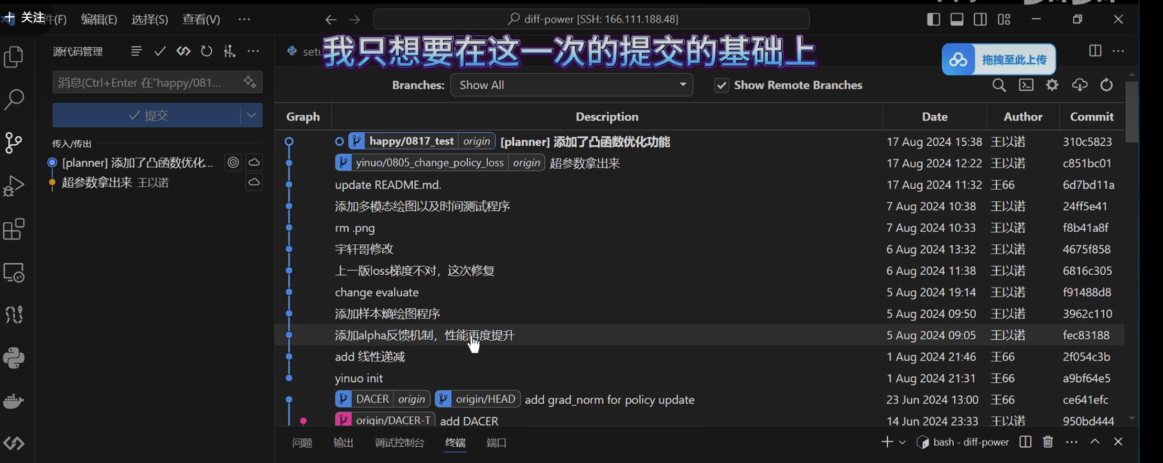The width and height of the screenshot is (1163, 463).
Task: Select commit 'yinuo init' row
Action: [x=699, y=378]
